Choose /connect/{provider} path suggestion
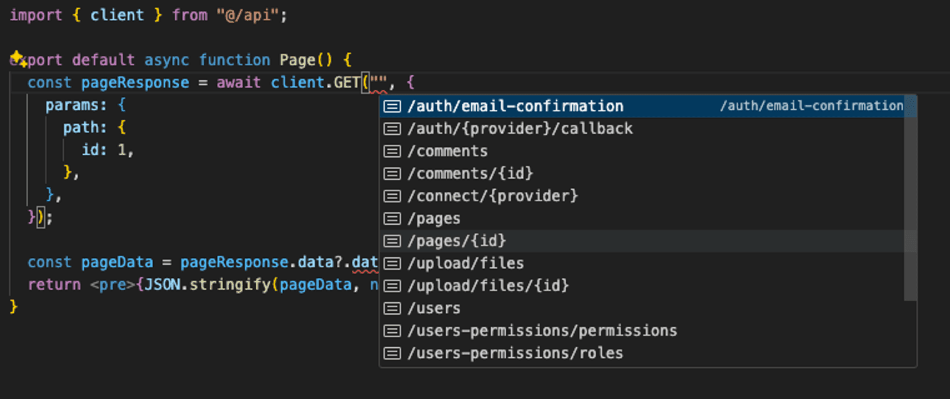Image resolution: width=950 pixels, height=399 pixels. (x=642, y=196)
